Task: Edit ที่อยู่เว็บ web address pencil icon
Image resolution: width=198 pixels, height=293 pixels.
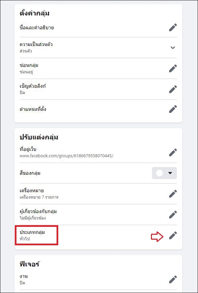Action: pyautogui.click(x=173, y=152)
